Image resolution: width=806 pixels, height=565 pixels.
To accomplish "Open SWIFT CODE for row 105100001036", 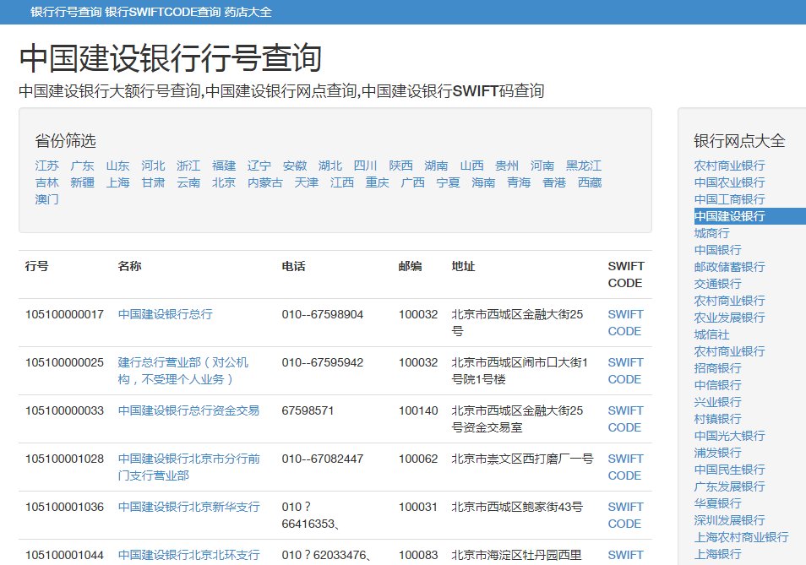I will 625,515.
